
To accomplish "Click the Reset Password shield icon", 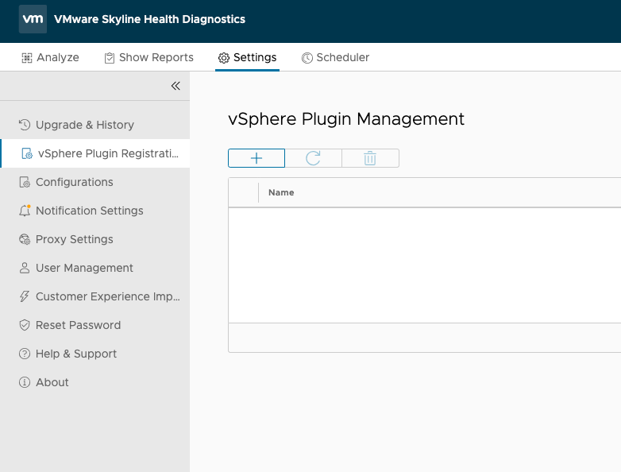I will tap(25, 325).
